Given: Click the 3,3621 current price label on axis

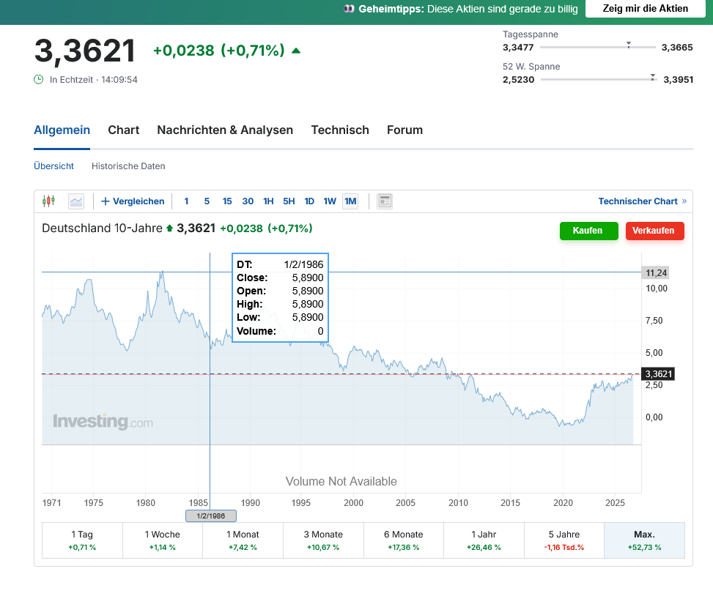Looking at the screenshot, I should coord(658,374).
